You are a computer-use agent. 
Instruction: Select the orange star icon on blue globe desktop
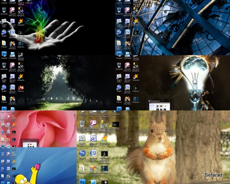[x=136, y=21]
